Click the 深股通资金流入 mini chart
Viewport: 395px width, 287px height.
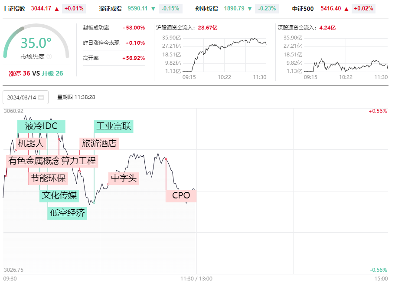click(333, 53)
